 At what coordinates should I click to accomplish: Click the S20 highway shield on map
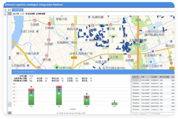point(138,20)
